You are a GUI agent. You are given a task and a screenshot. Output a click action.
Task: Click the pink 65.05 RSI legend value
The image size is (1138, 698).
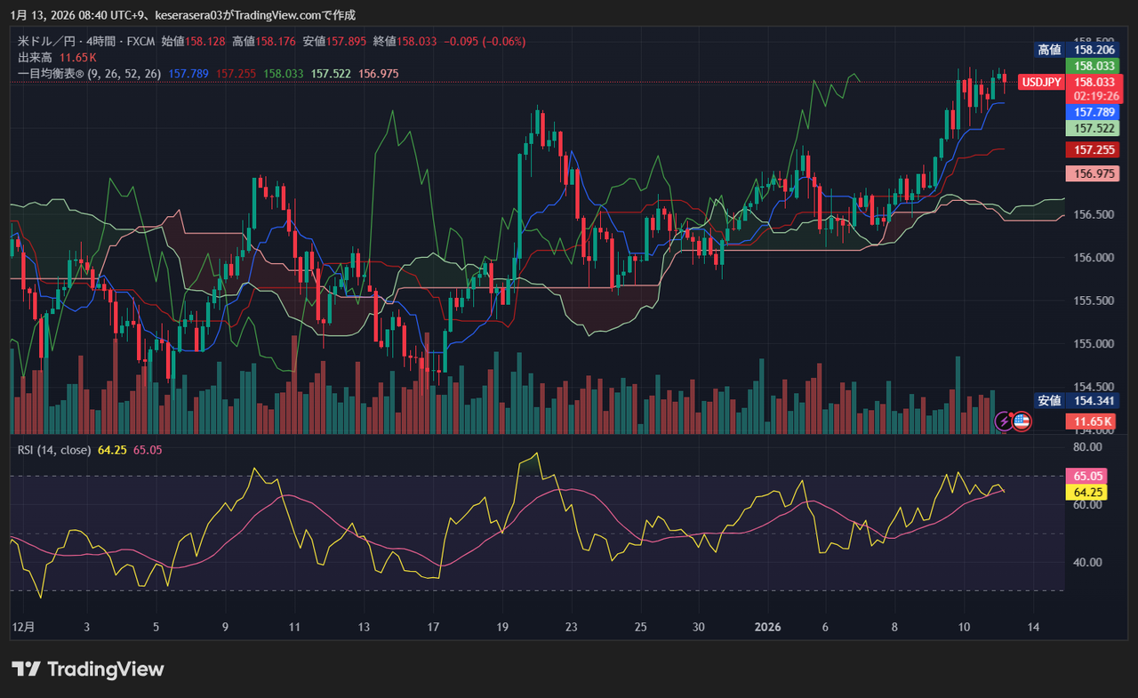pyautogui.click(x=147, y=450)
